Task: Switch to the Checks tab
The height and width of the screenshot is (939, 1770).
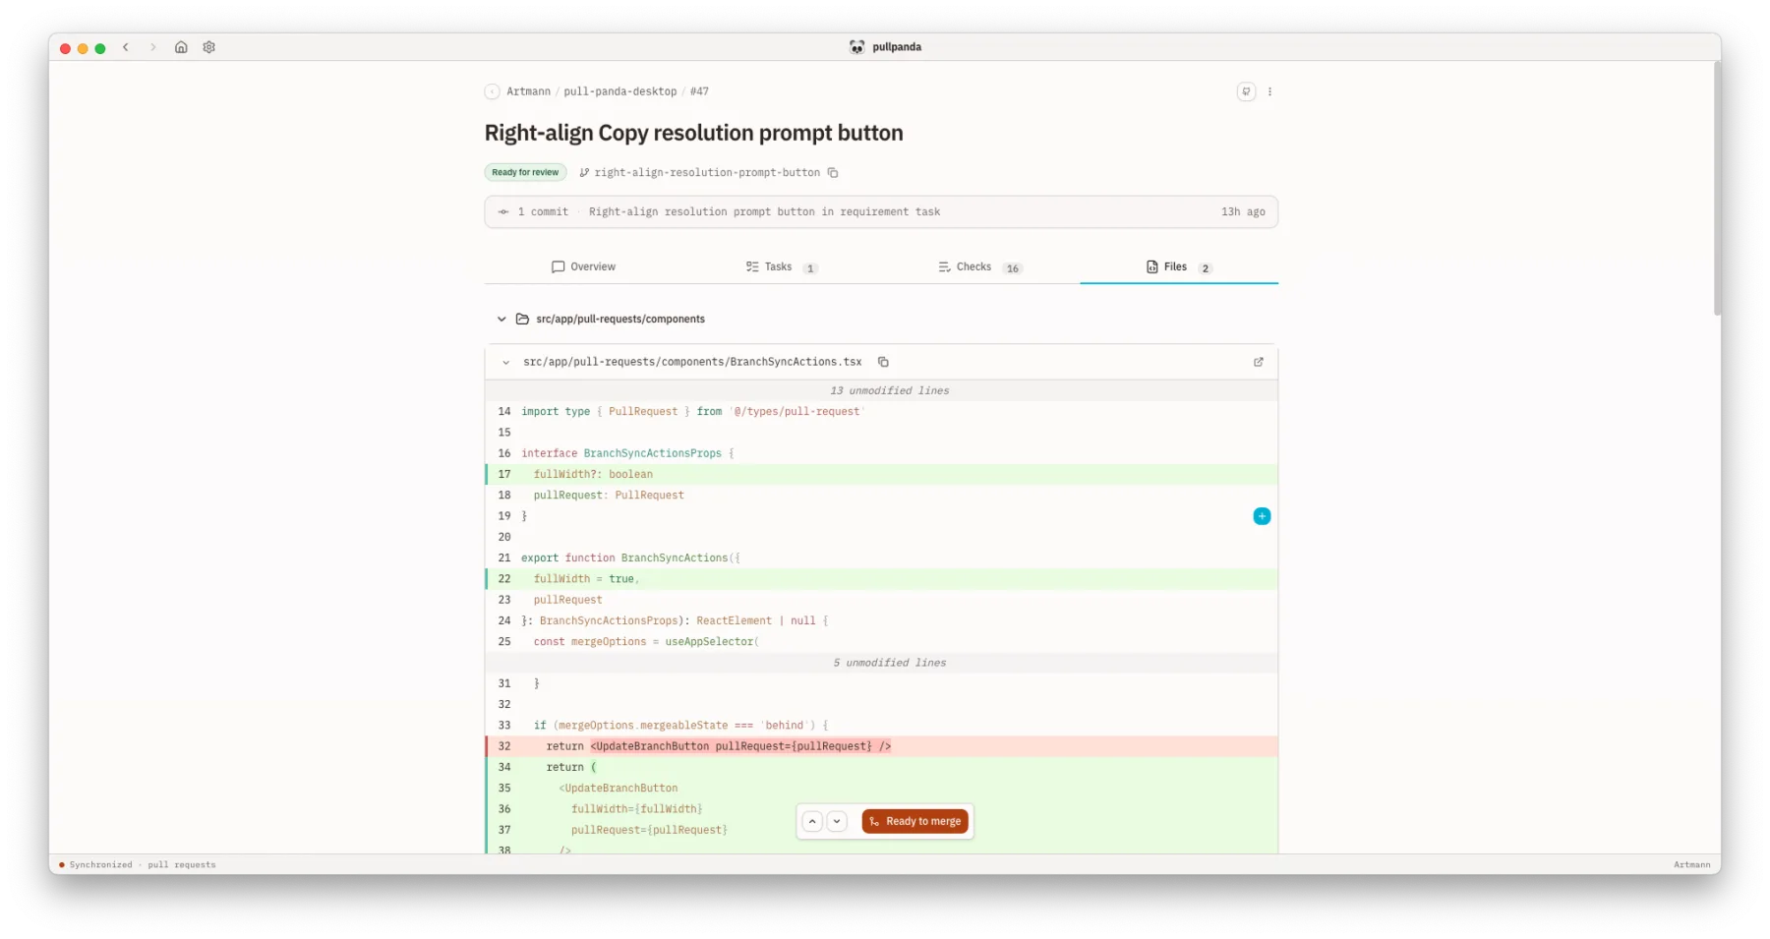Action: pyautogui.click(x=980, y=266)
